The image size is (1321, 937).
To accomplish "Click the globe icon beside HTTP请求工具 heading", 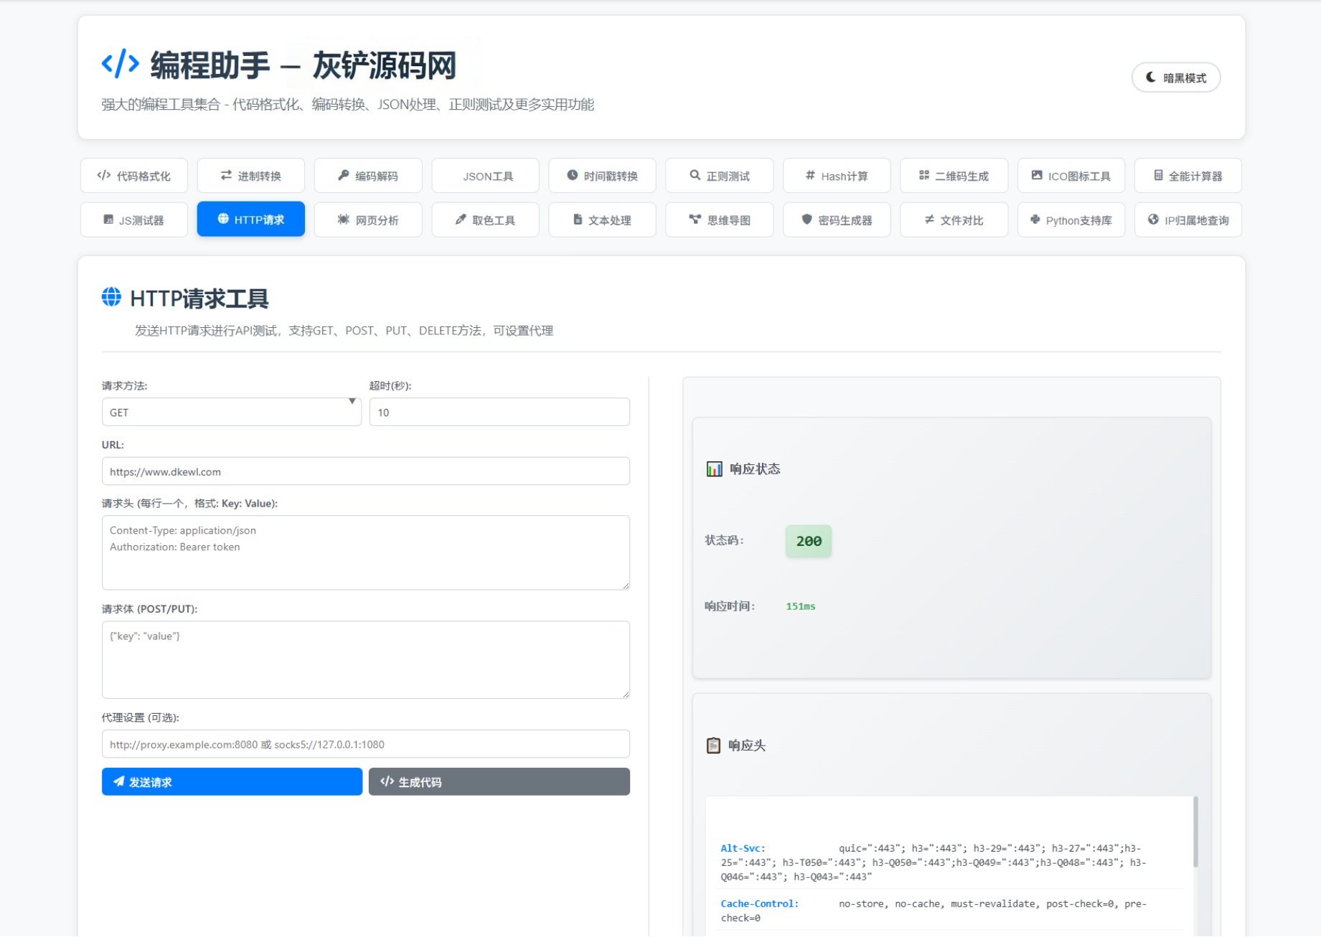I will tap(111, 297).
